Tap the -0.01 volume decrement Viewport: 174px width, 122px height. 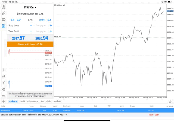tap(19, 20)
